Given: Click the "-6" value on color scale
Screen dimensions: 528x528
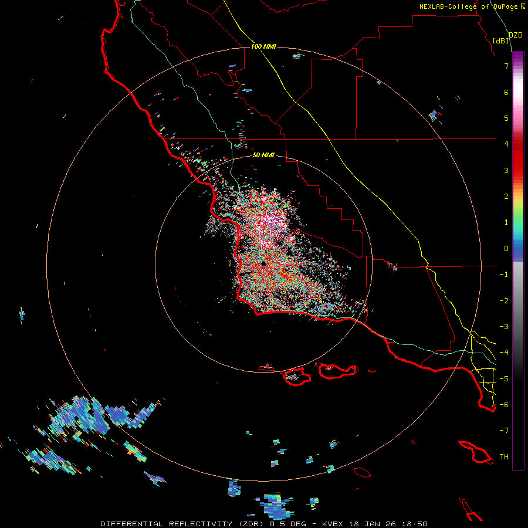Looking at the screenshot, I should 504,404.
